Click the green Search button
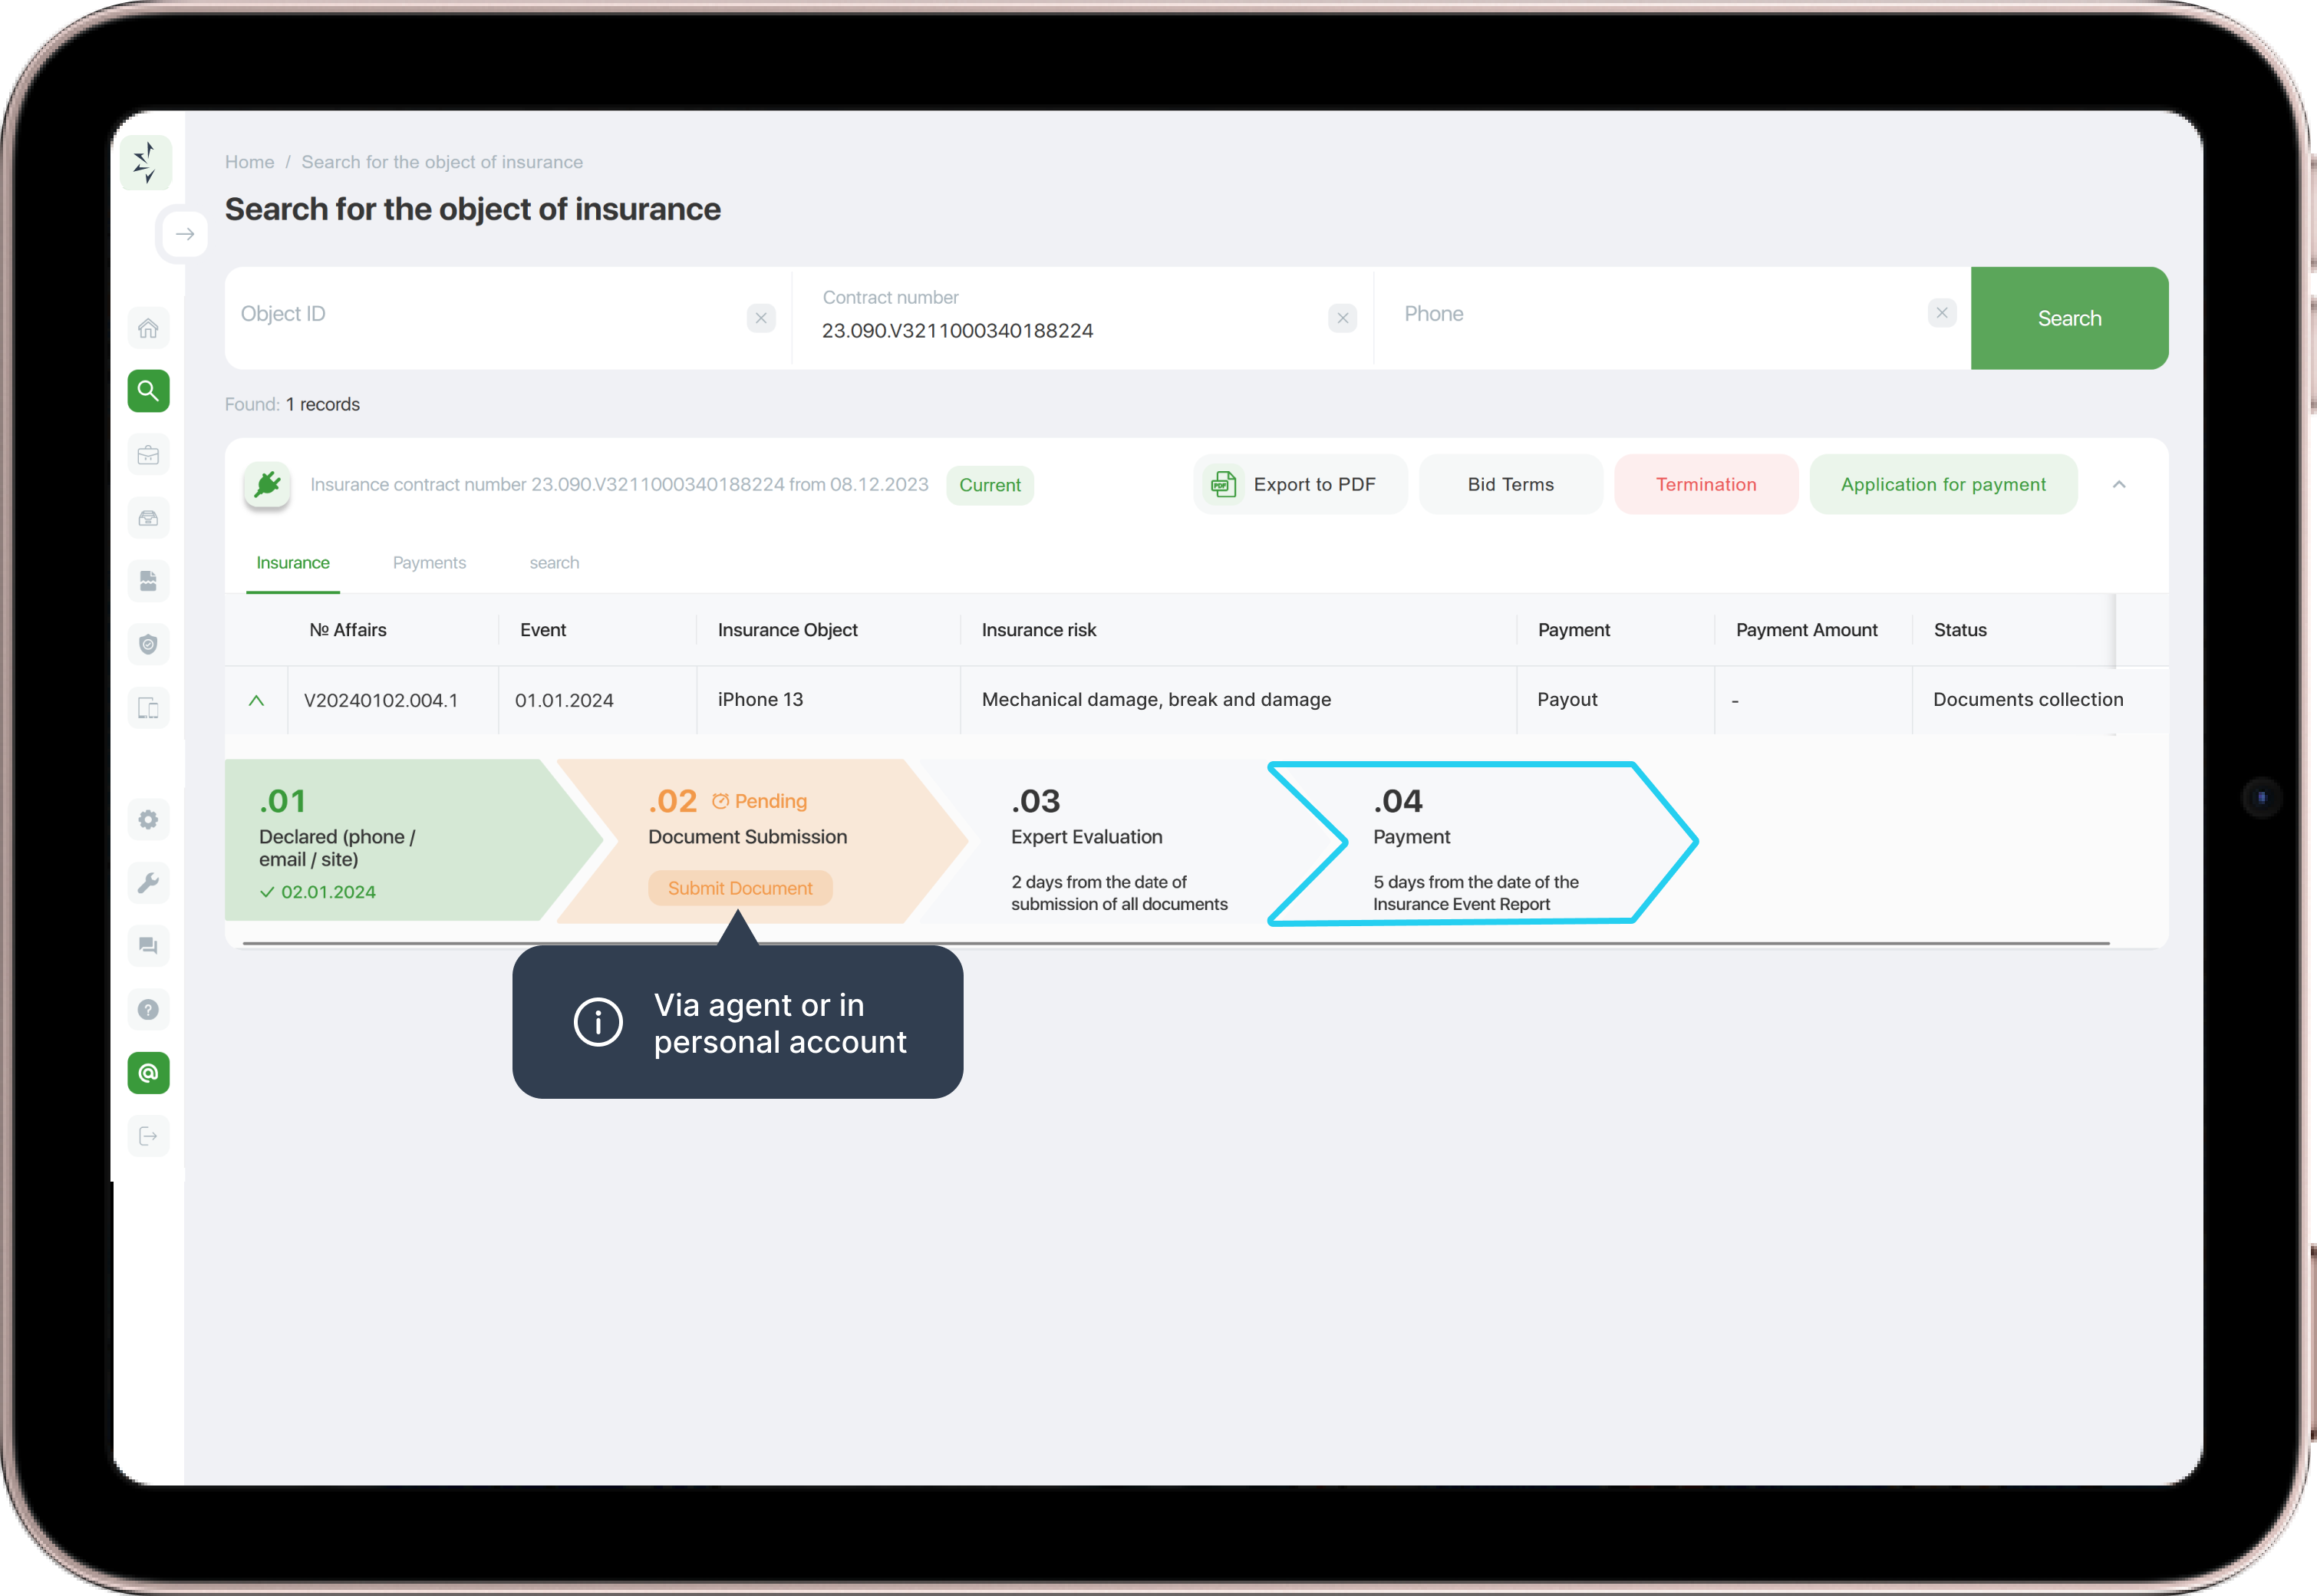This screenshot has width=2317, height=1596. (2069, 318)
